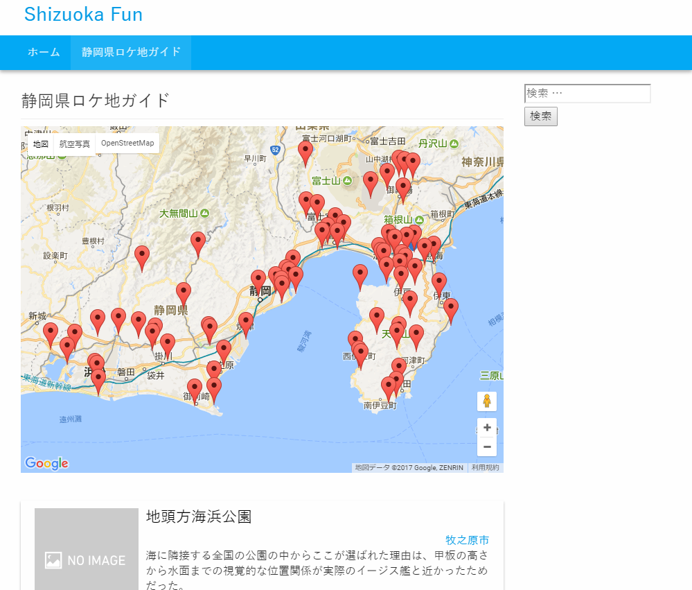The width and height of the screenshot is (692, 590).
Task: Click the 検索 search button
Action: [540, 116]
